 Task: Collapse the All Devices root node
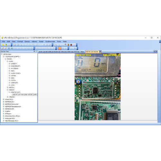[2, 54]
